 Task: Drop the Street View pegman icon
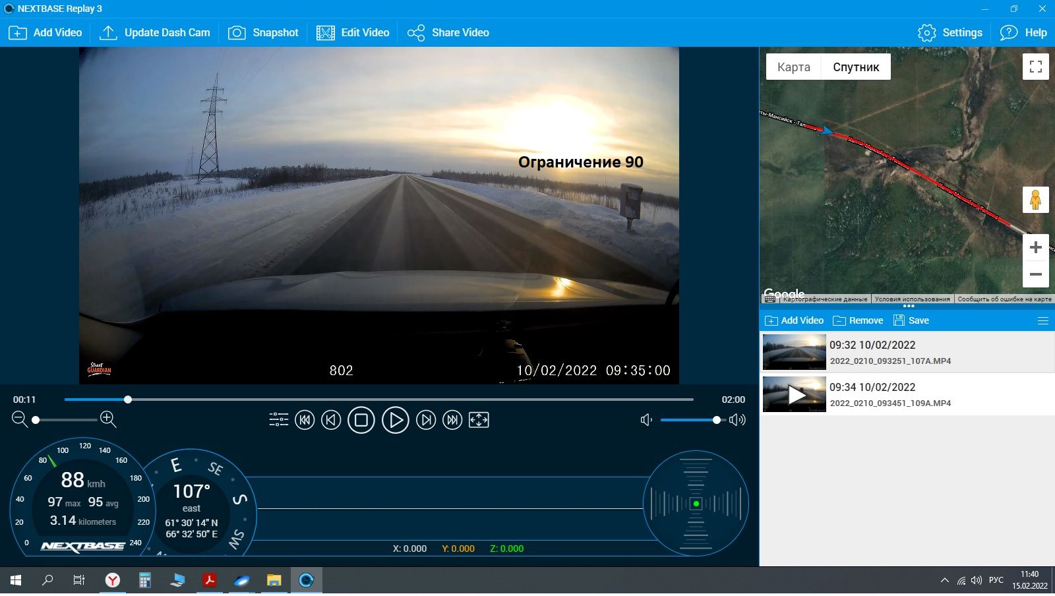[x=1035, y=200]
